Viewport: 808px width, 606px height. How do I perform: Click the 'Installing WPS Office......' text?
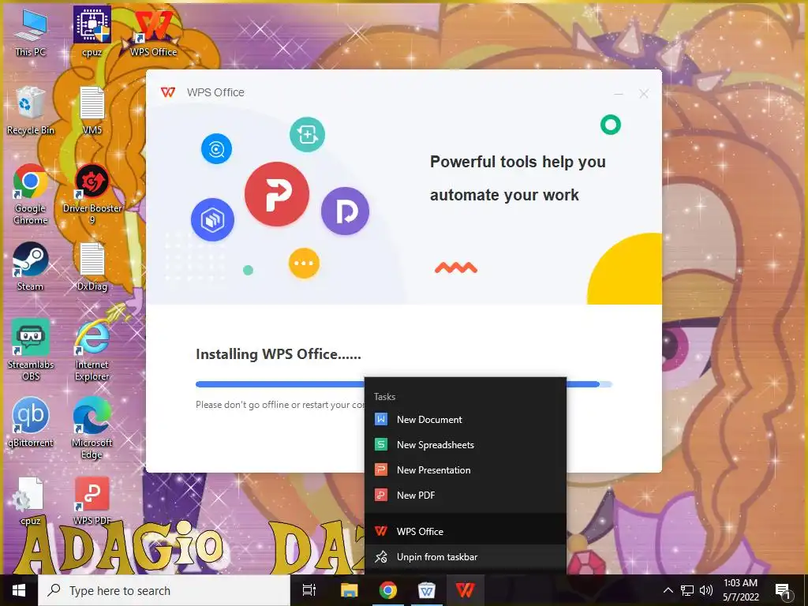point(279,354)
